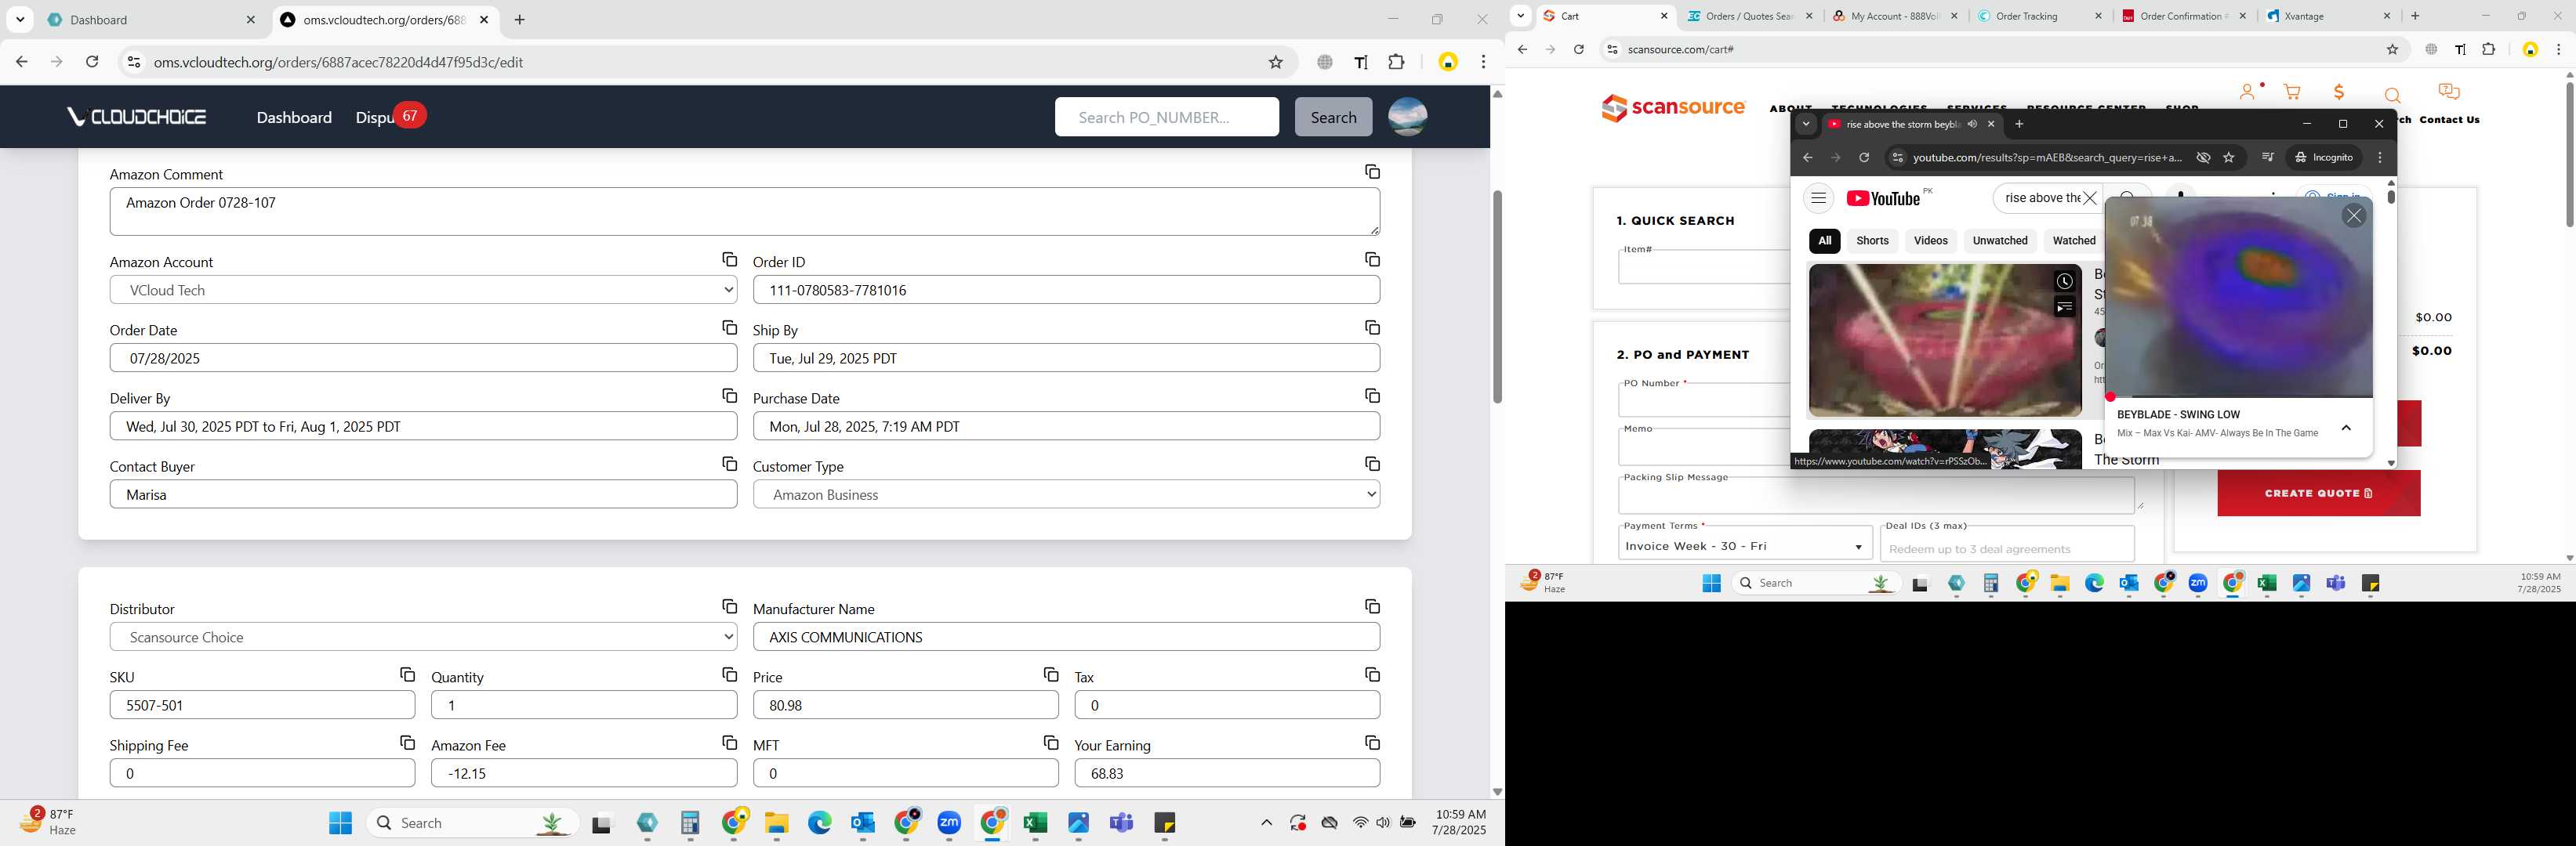This screenshot has width=2576, height=846.
Task: Open Excel from the left taskbar
Action: [1035, 823]
